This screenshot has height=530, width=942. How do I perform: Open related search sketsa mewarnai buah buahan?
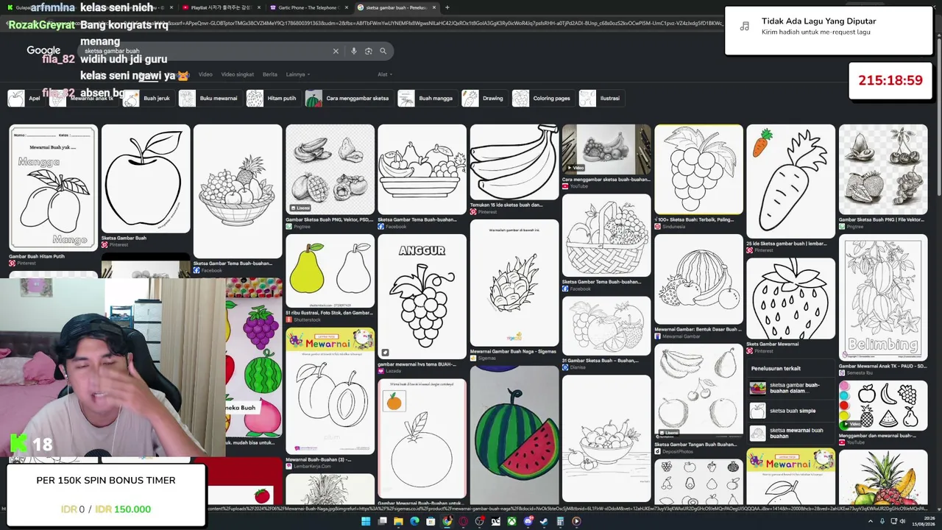(792, 434)
